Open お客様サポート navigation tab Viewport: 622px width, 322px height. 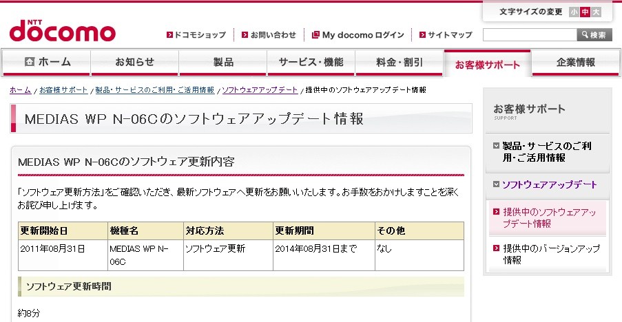[487, 64]
